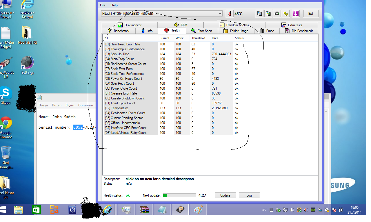Open Internet Explorer in the taskbar

tap(108, 210)
